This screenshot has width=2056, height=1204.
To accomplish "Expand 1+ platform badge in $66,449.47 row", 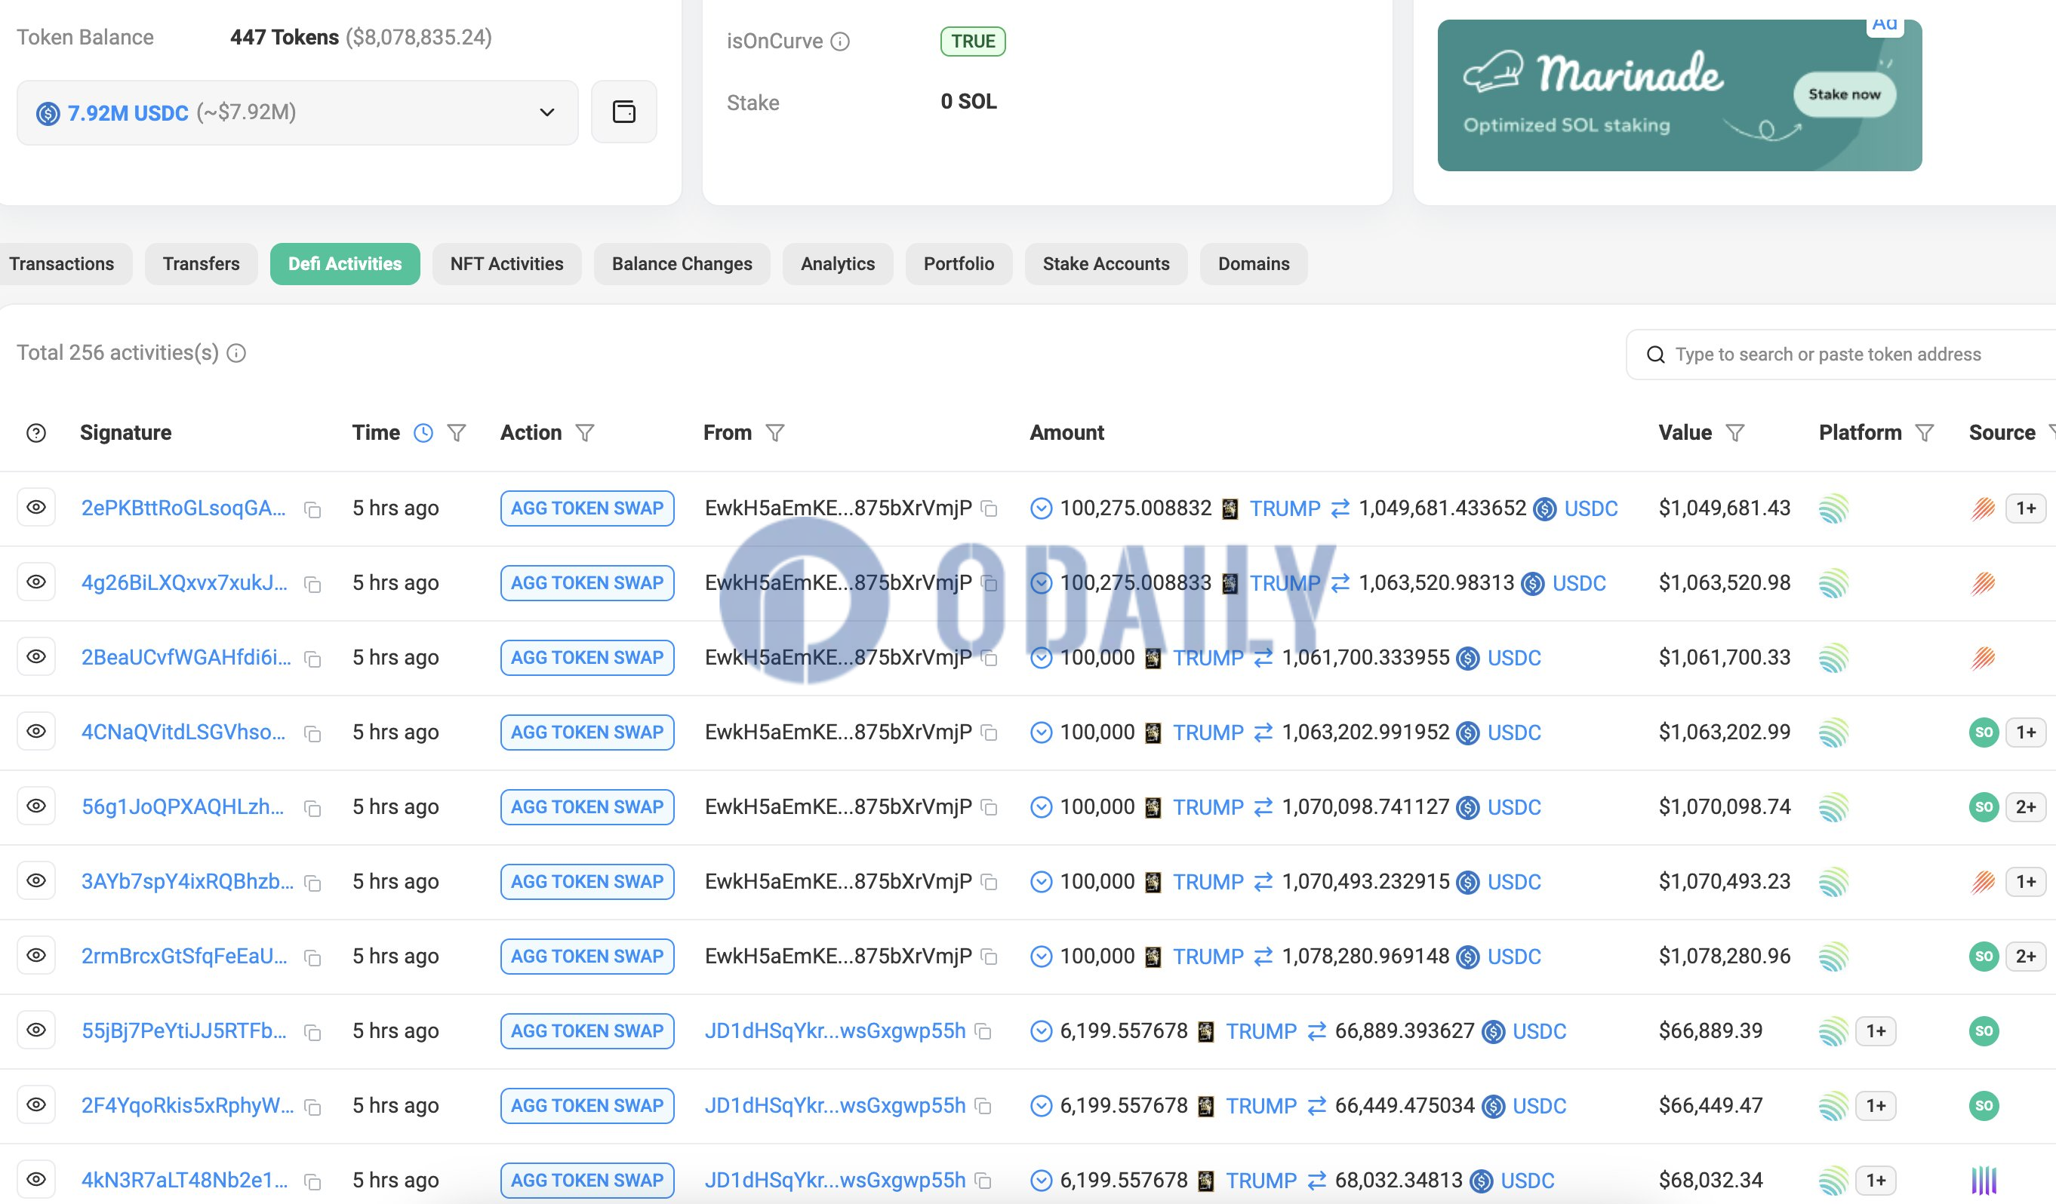I will coord(1876,1106).
